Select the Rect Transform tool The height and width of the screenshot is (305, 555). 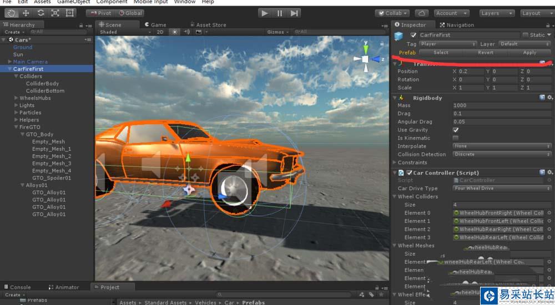point(70,13)
